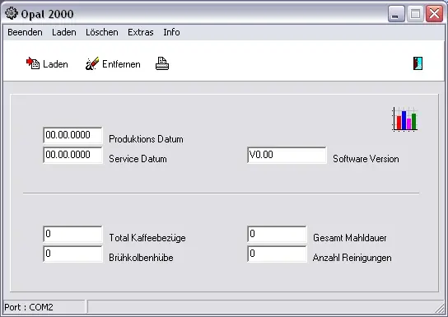Open the Info menu
The image size is (448, 317).
[x=171, y=32]
